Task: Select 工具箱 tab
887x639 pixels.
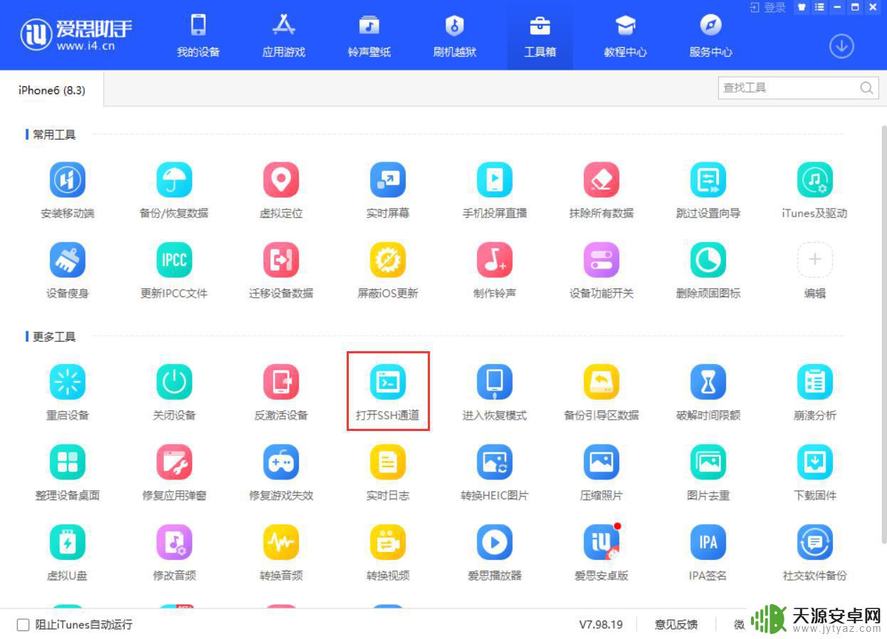Action: [x=540, y=35]
